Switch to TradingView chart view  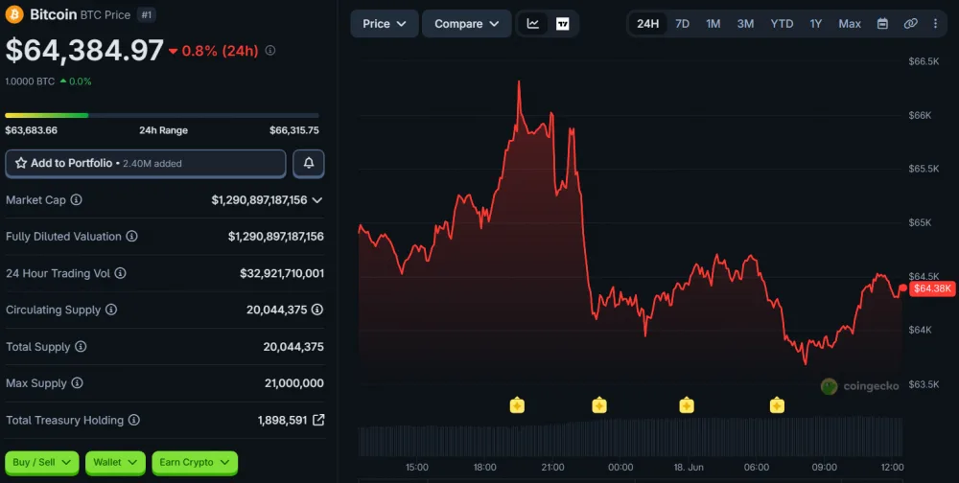pyautogui.click(x=563, y=24)
